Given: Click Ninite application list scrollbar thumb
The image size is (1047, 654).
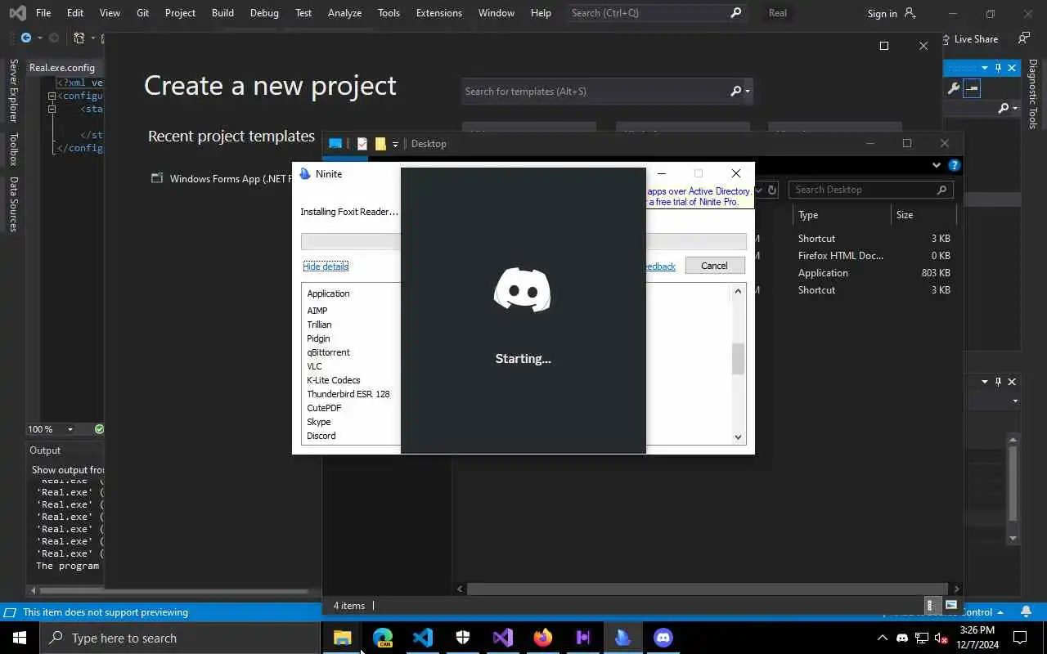Looking at the screenshot, I should click(738, 359).
